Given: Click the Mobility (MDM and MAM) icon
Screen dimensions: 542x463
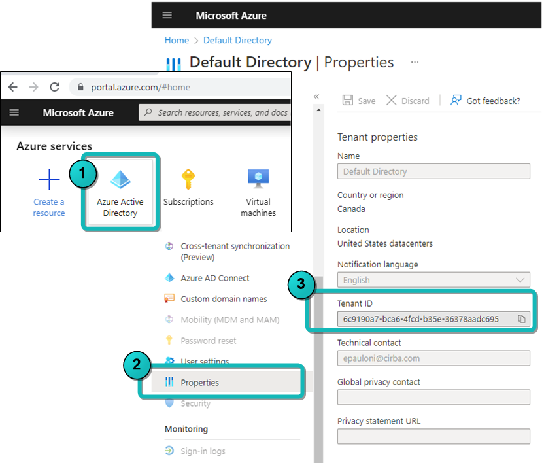Looking at the screenshot, I should (169, 319).
